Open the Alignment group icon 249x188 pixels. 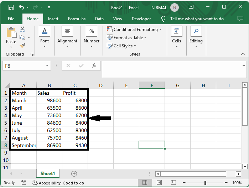coord(67,32)
